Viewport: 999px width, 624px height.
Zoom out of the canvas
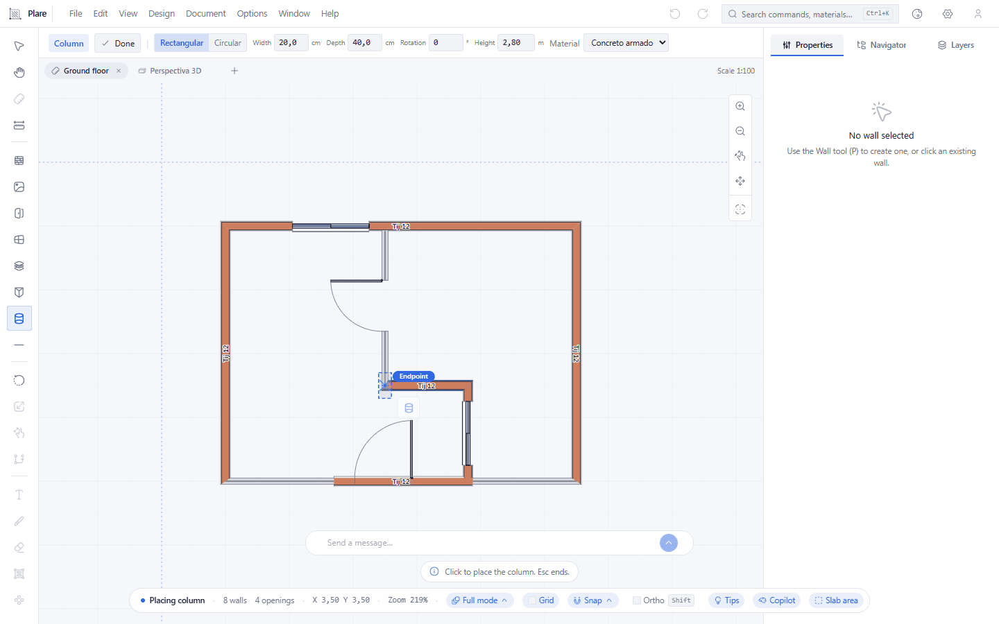coord(740,131)
